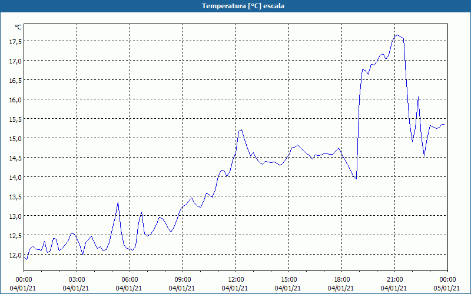
Task: Click the 14,0 y-axis label
Action: 15,178
